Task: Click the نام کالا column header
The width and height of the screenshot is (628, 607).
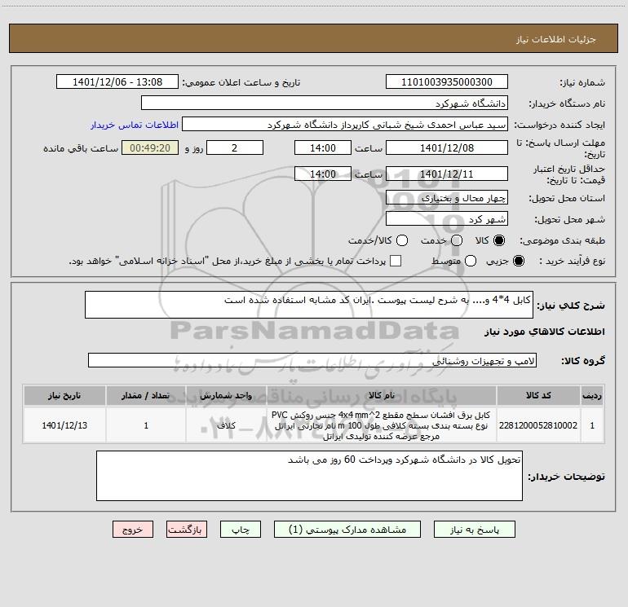Action: tap(382, 395)
